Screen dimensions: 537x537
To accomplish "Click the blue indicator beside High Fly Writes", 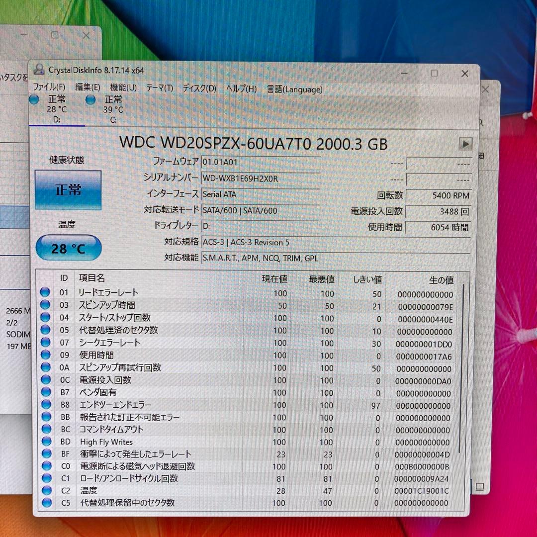I will [x=46, y=442].
